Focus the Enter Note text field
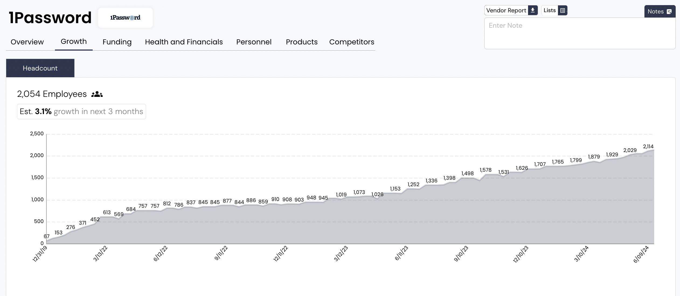680x296 pixels. pos(580,33)
